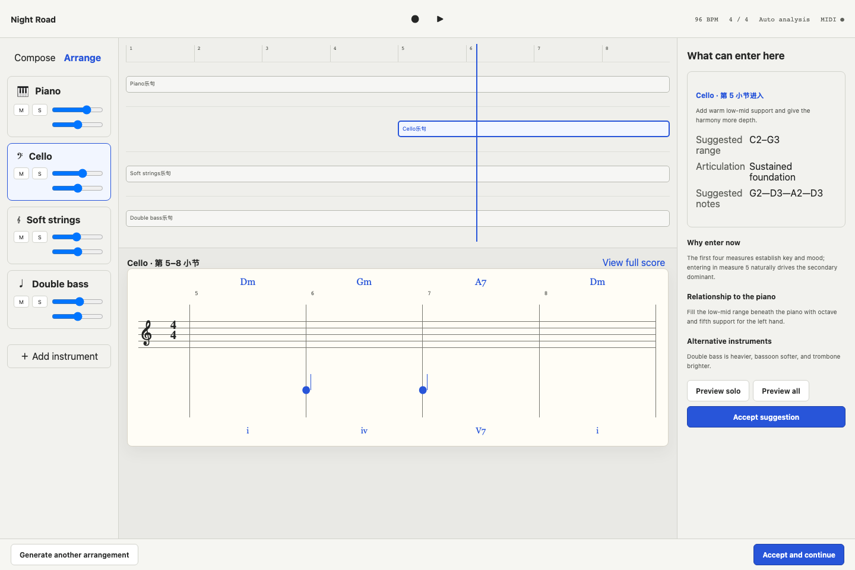Mute the Double bass track
This screenshot has width=855, height=570.
(21, 302)
